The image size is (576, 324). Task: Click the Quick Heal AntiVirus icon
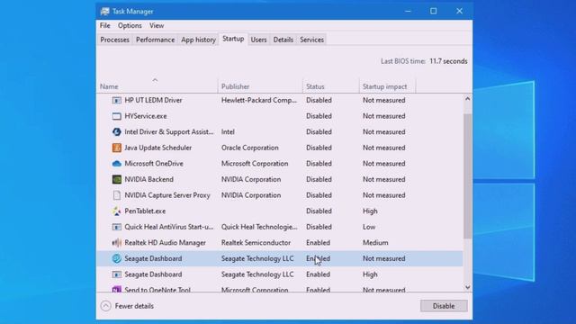point(116,227)
